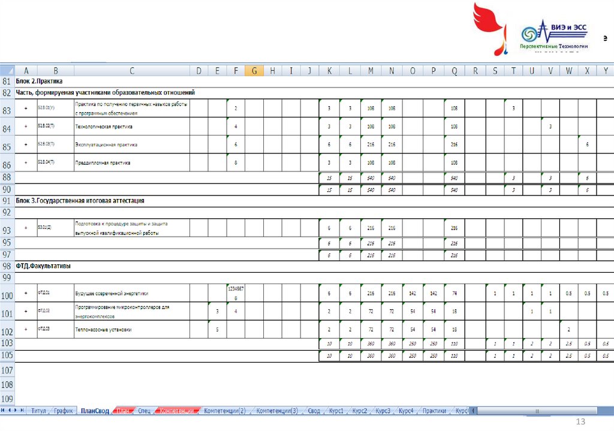This screenshot has height=431, width=614.
Task: Open the Курс1 sheet tab
Action: (336, 411)
